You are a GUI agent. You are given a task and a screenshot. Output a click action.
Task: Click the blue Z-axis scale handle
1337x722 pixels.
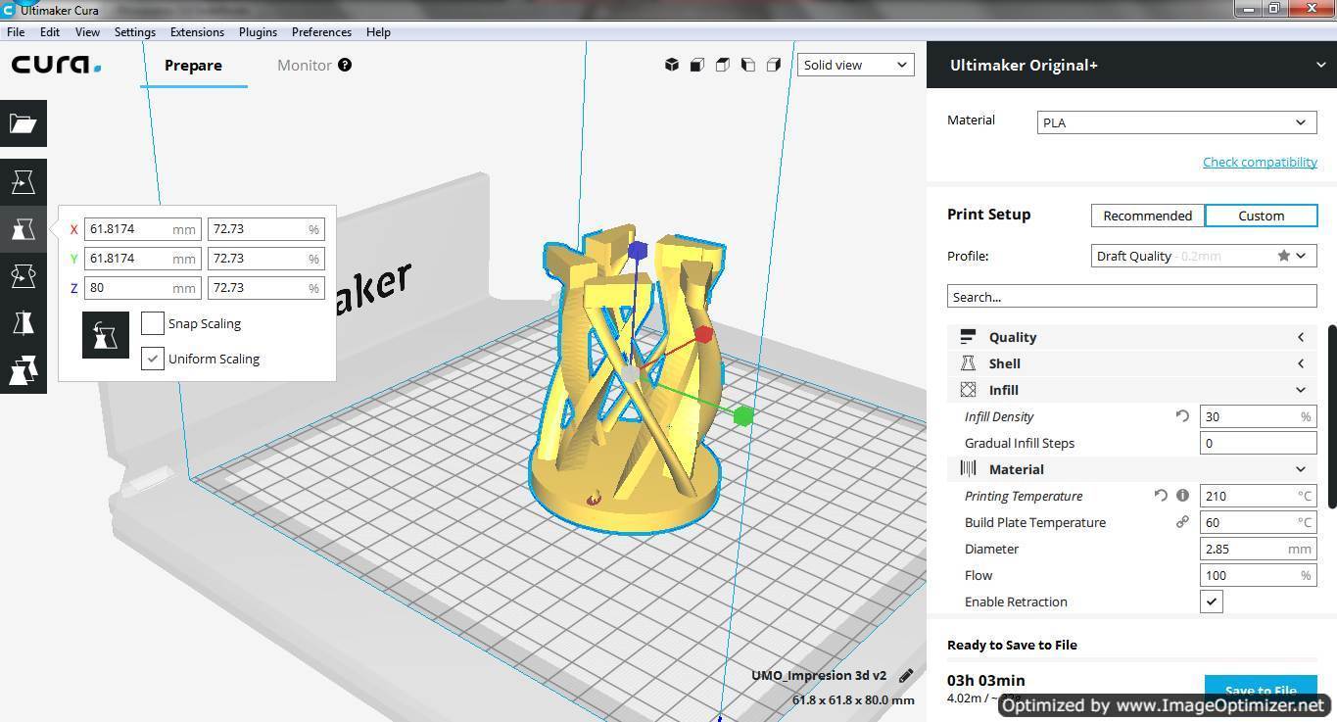(x=638, y=251)
